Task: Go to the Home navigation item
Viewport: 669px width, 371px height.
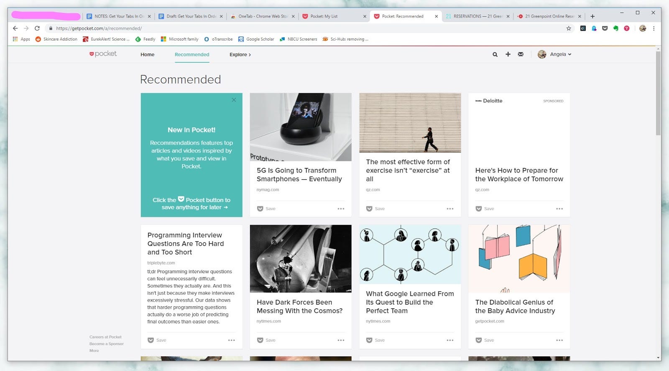Action: pyautogui.click(x=147, y=54)
